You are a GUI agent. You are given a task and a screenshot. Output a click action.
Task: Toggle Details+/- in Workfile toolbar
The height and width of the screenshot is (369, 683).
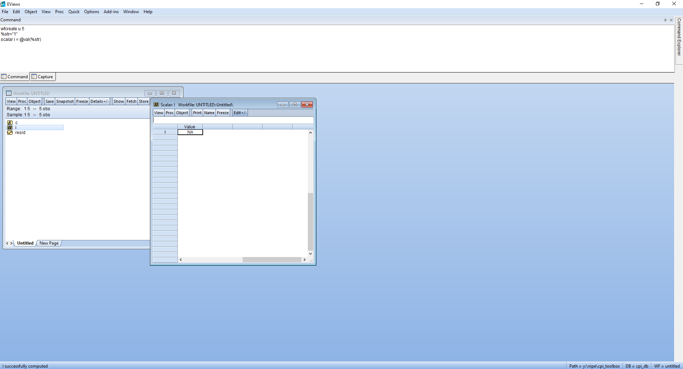click(x=99, y=101)
